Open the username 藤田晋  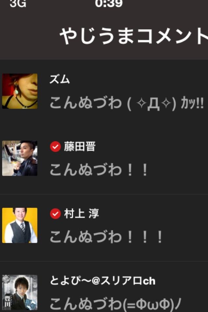[x=80, y=147]
